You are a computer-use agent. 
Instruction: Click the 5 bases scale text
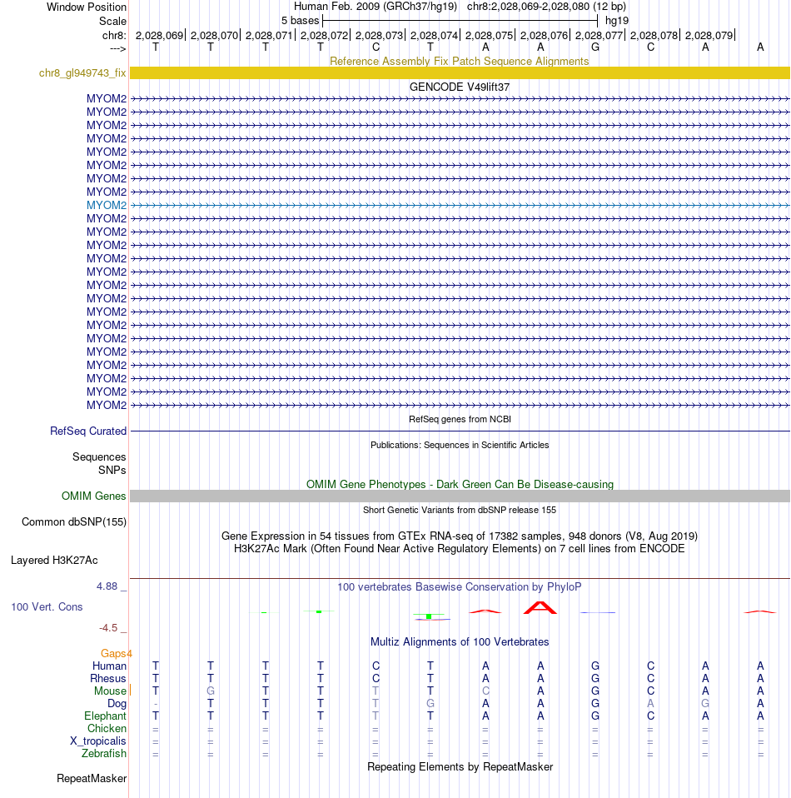pyautogui.click(x=300, y=21)
